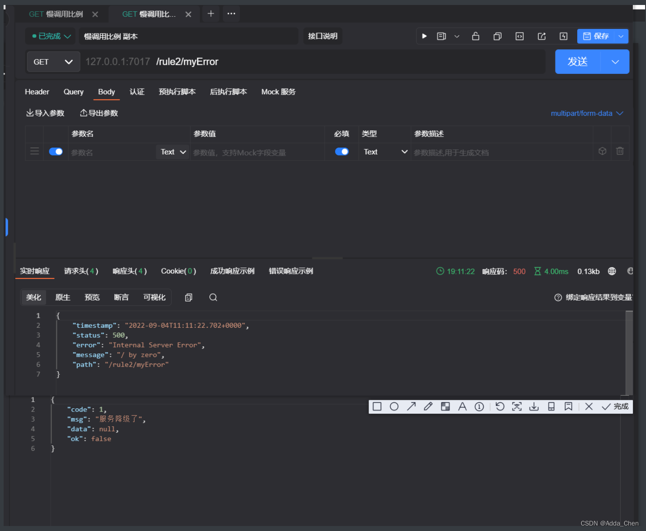Switch to the Query tab

click(73, 92)
